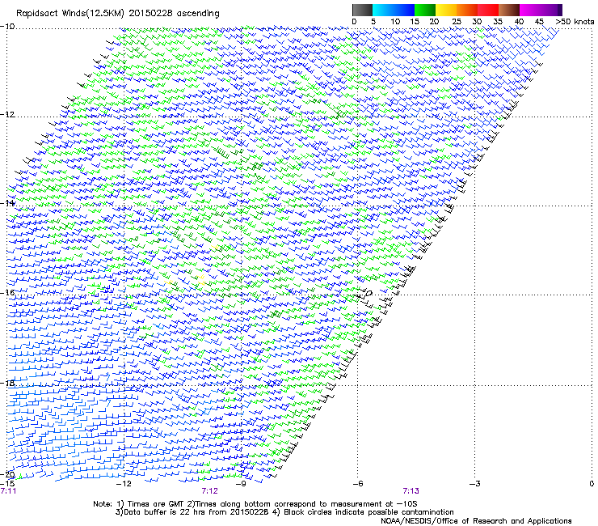Viewport: 598px width, 526px height.
Task: Click the brown 35-40 knots legend color
Action: (509, 10)
